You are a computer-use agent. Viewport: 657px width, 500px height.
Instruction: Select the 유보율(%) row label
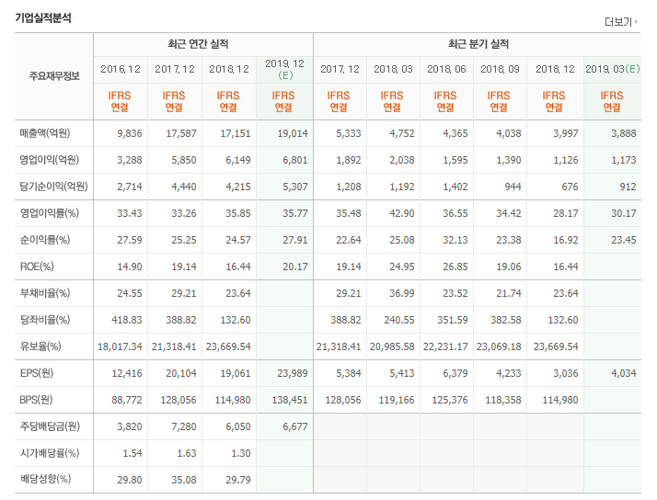point(40,347)
